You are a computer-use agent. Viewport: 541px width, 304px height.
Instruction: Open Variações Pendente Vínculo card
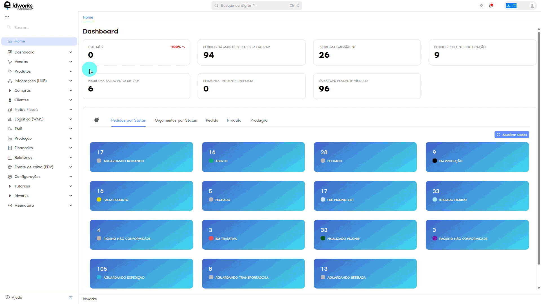click(x=367, y=86)
